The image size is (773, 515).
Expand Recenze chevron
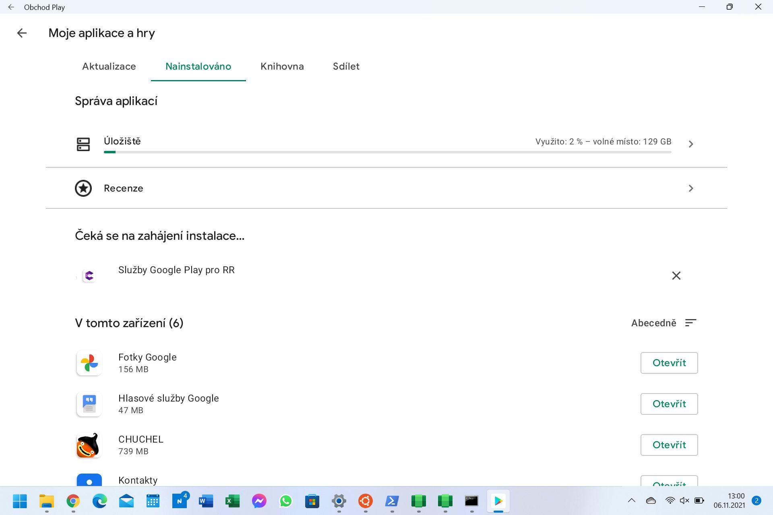pyautogui.click(x=691, y=188)
